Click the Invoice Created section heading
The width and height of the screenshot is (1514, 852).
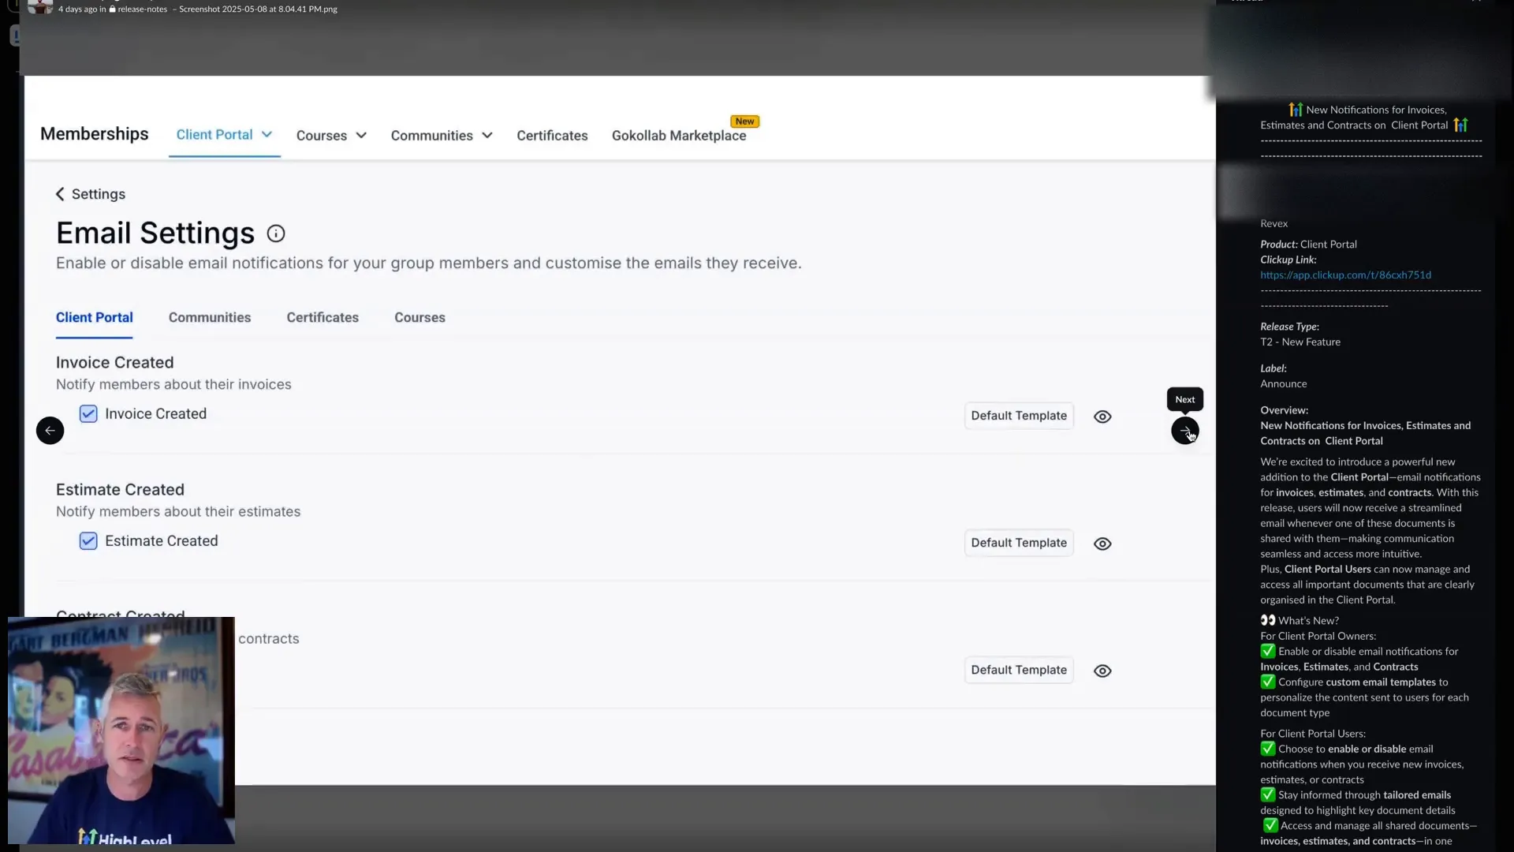tap(115, 363)
